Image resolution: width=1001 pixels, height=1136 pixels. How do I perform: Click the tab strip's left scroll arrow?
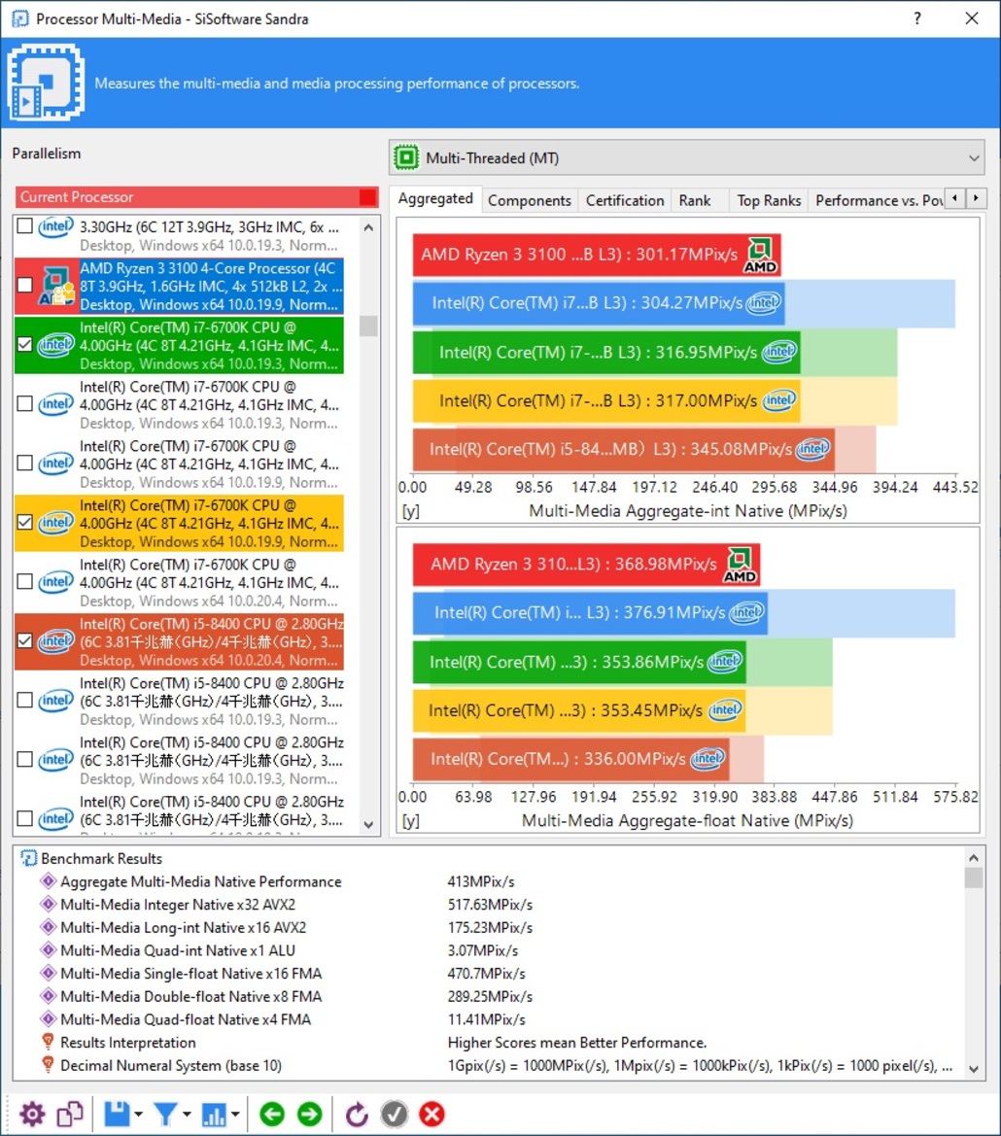pyautogui.click(x=956, y=198)
